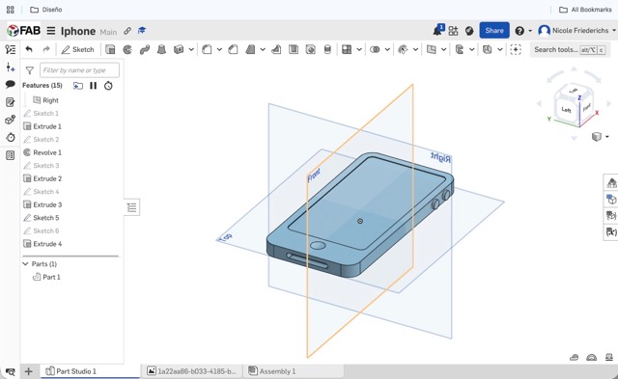Open the Appearances panel on right edge
The image size is (618, 379).
[611, 182]
